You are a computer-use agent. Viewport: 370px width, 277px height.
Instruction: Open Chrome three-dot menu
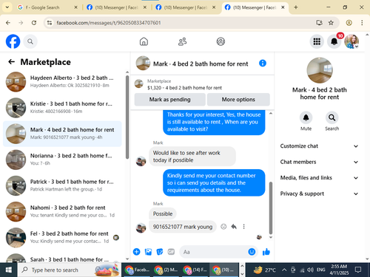tap(362, 23)
